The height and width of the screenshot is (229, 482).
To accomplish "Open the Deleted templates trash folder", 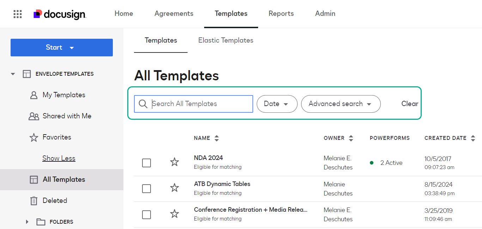I will pyautogui.click(x=55, y=200).
